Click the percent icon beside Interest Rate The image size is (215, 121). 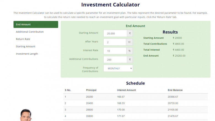[x=130, y=51]
